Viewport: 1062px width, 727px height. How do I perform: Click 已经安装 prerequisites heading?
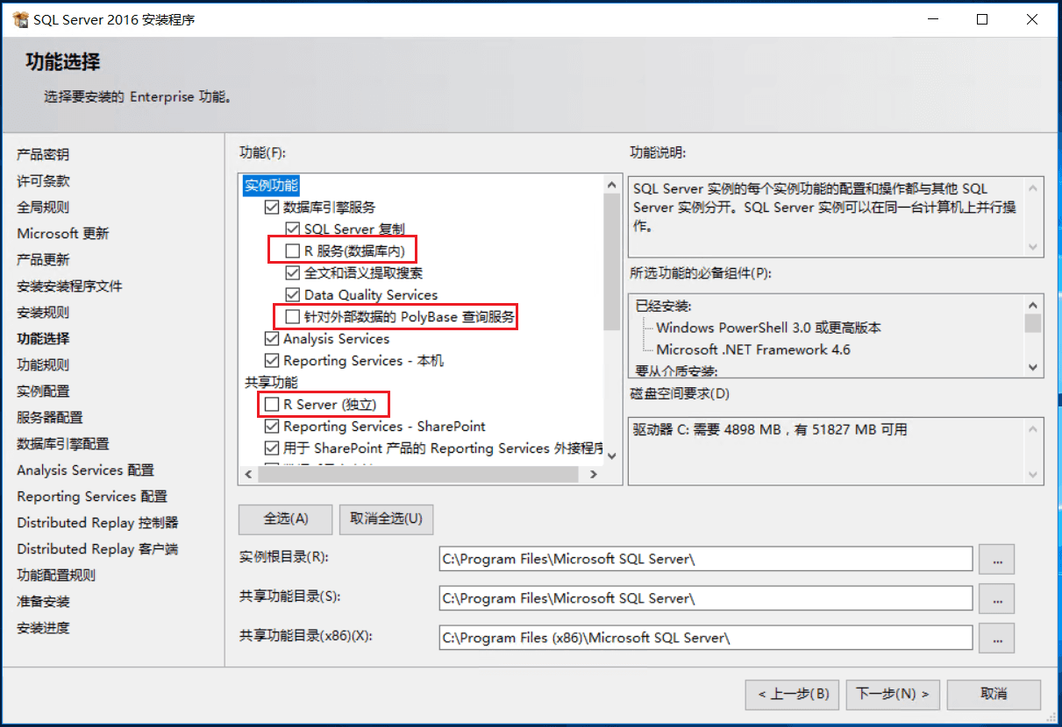pos(662,306)
